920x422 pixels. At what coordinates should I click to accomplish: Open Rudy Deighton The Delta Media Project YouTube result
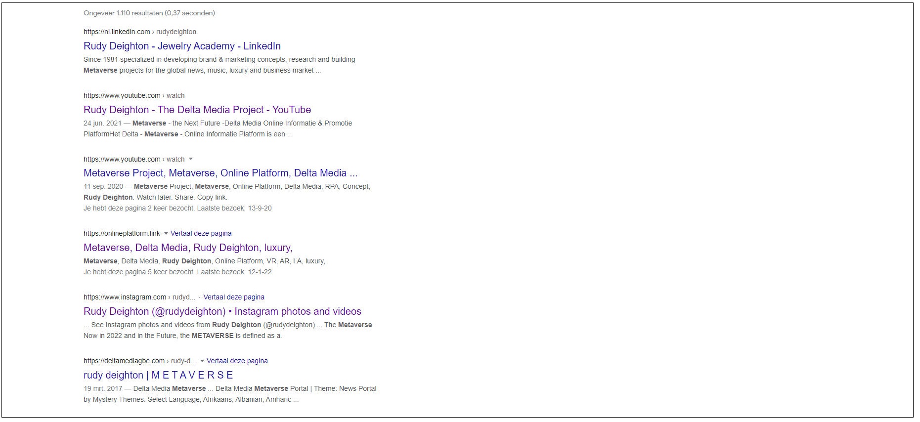pyautogui.click(x=197, y=110)
